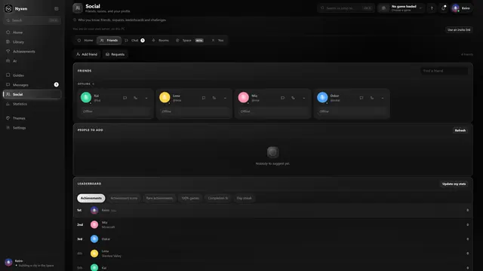Screen dimensions: 483x271
Task: Switch to the Chat tab
Action: click(x=134, y=40)
